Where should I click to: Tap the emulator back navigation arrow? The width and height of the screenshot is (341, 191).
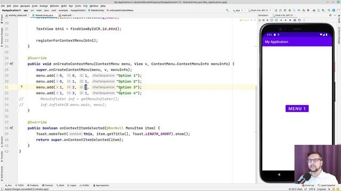tap(279, 175)
